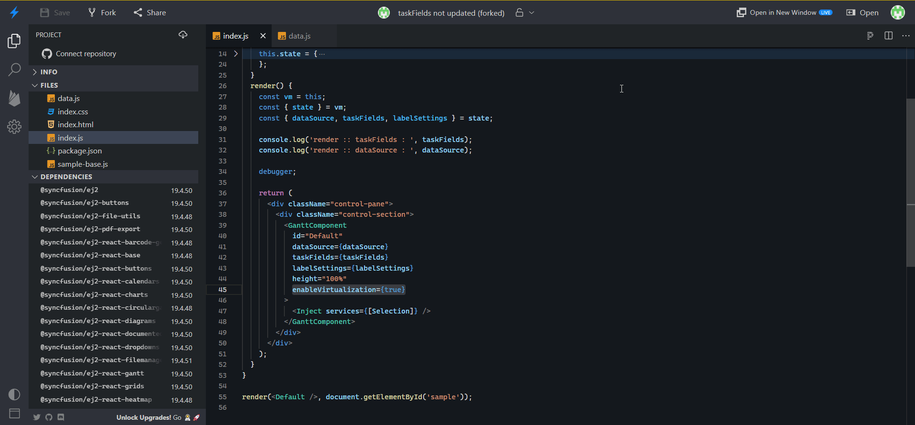The height and width of the screenshot is (425, 915).
Task: Close the index.js tab
Action: click(263, 36)
